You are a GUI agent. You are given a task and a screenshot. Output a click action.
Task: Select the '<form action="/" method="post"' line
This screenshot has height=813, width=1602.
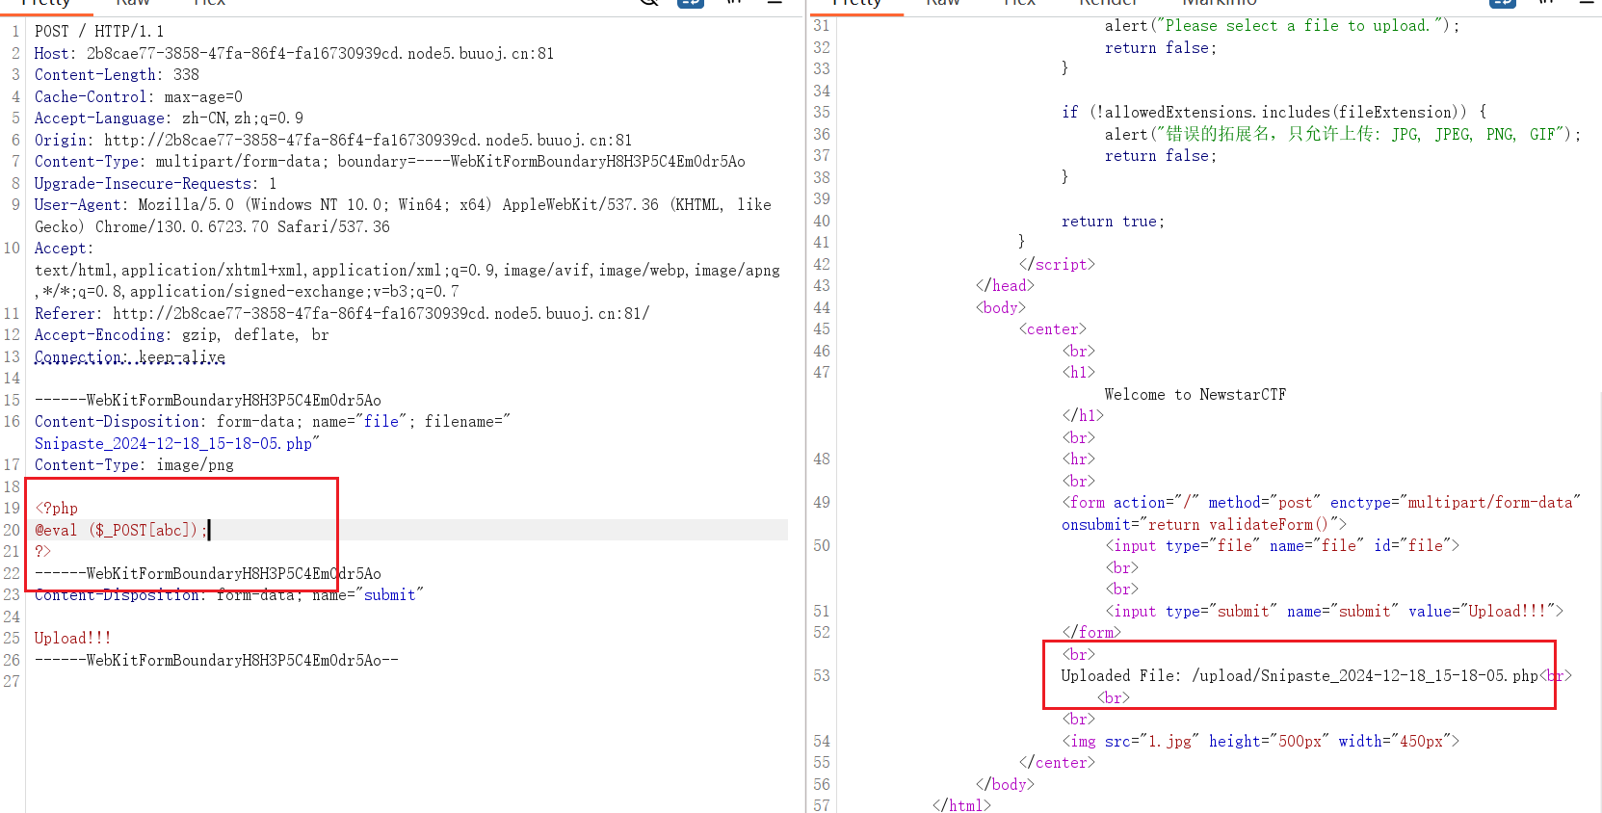(x=1322, y=503)
